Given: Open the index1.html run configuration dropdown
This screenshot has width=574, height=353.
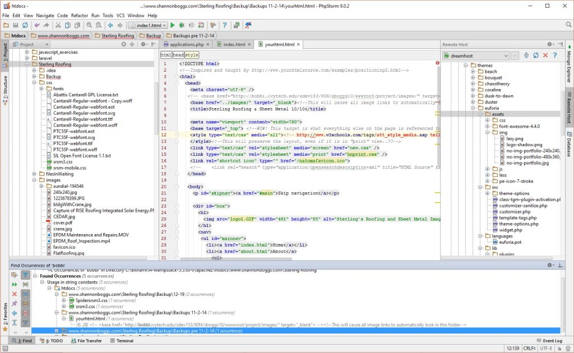Looking at the screenshot, I should click(148, 25).
